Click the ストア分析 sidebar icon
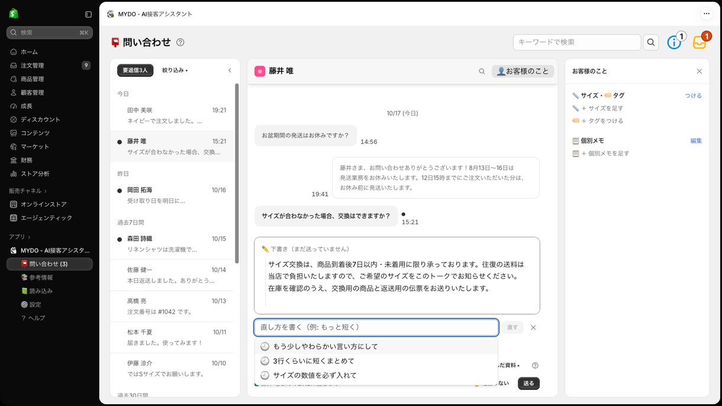The height and width of the screenshot is (406, 722). tap(14, 174)
